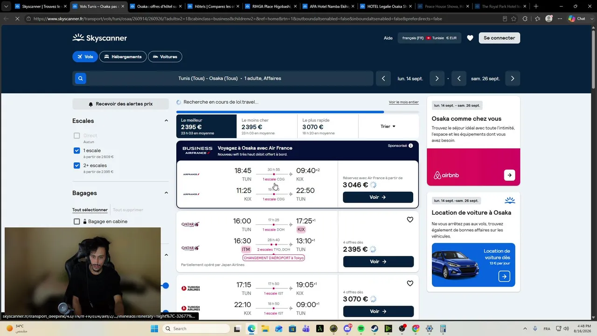Viewport: 597px width, 336px height.
Task: Select Le moins cher sort tab
Action: [x=267, y=126]
